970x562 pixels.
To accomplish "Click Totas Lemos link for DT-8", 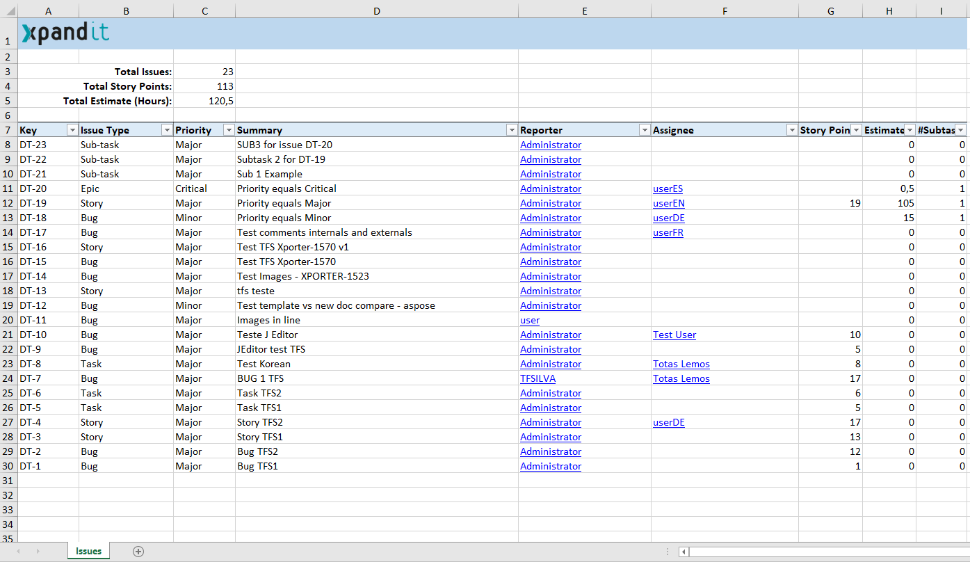I will click(681, 364).
